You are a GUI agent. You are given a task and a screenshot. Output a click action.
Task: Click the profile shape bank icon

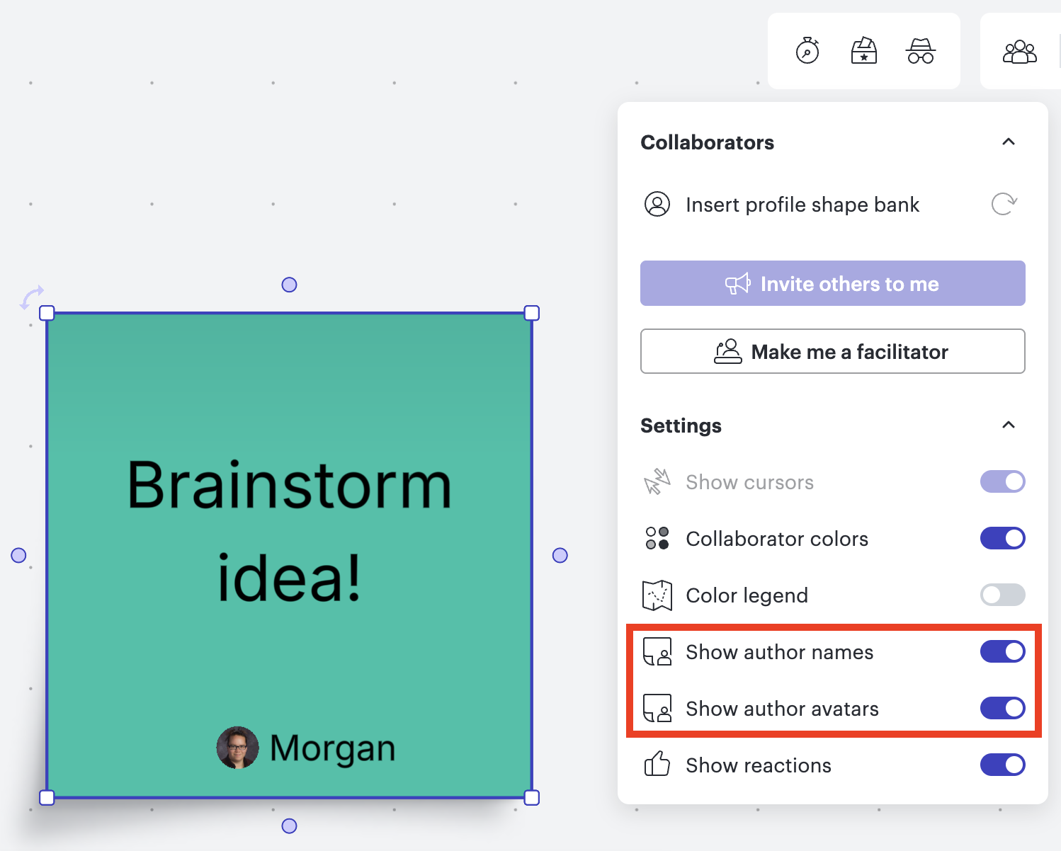[657, 204]
